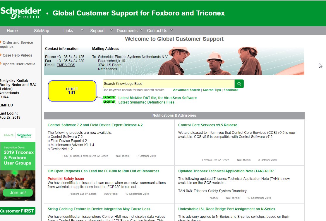Open Case Help Videos link
The height and width of the screenshot is (221, 326).
click(18, 55)
